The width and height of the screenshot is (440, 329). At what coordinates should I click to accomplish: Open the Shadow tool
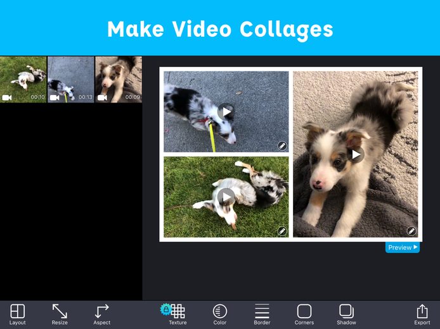(346, 314)
